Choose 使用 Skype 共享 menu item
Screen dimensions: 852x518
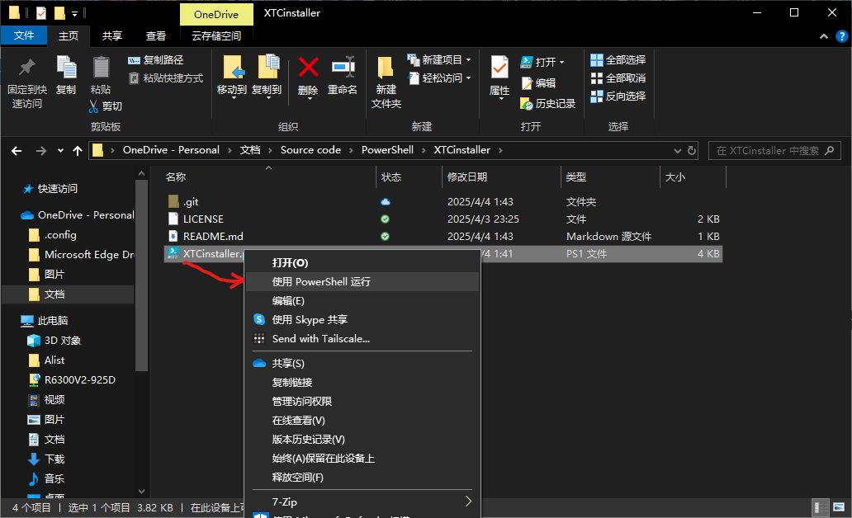coord(362,320)
